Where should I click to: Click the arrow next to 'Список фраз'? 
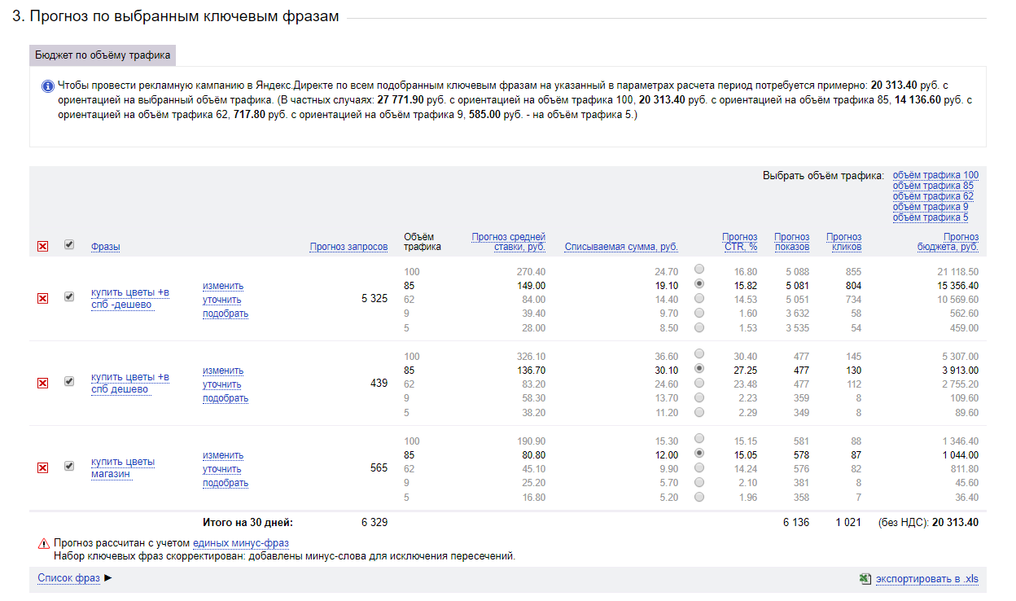coord(108,578)
